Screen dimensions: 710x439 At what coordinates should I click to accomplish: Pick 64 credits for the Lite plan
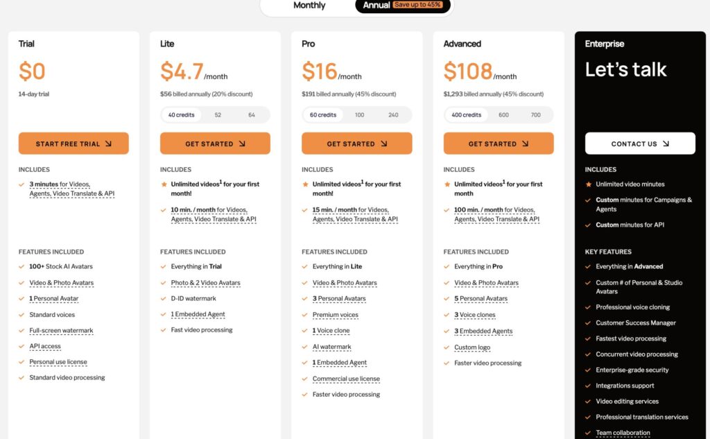click(251, 115)
